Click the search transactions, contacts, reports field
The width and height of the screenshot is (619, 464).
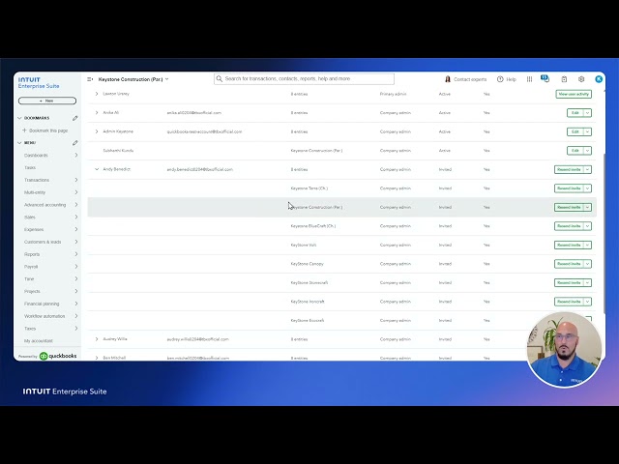(x=304, y=79)
